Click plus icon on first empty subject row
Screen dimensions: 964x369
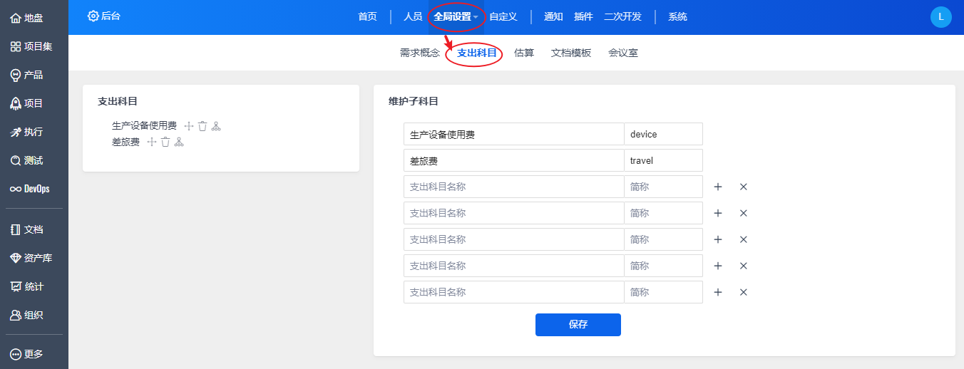718,187
